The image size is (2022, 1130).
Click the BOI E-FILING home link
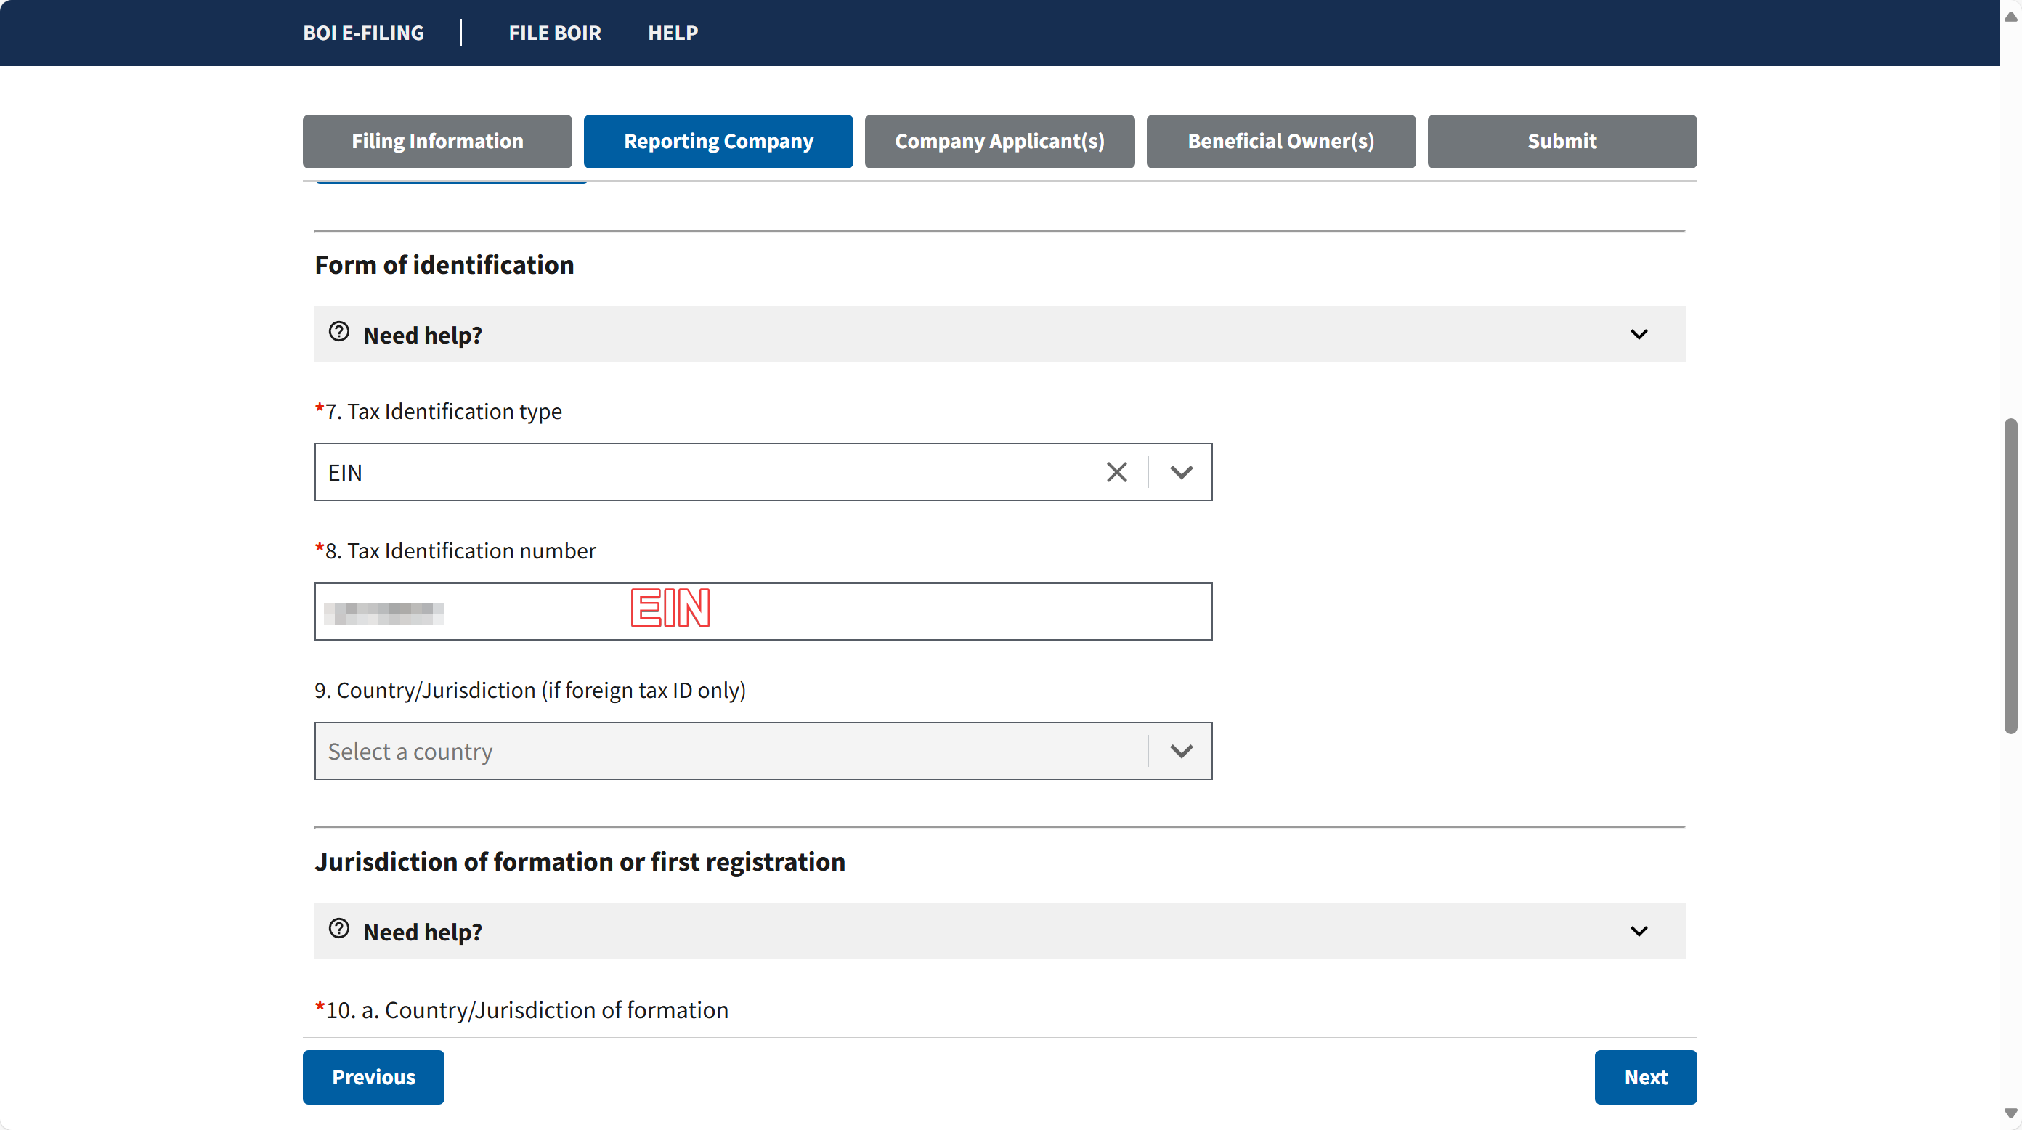click(363, 33)
